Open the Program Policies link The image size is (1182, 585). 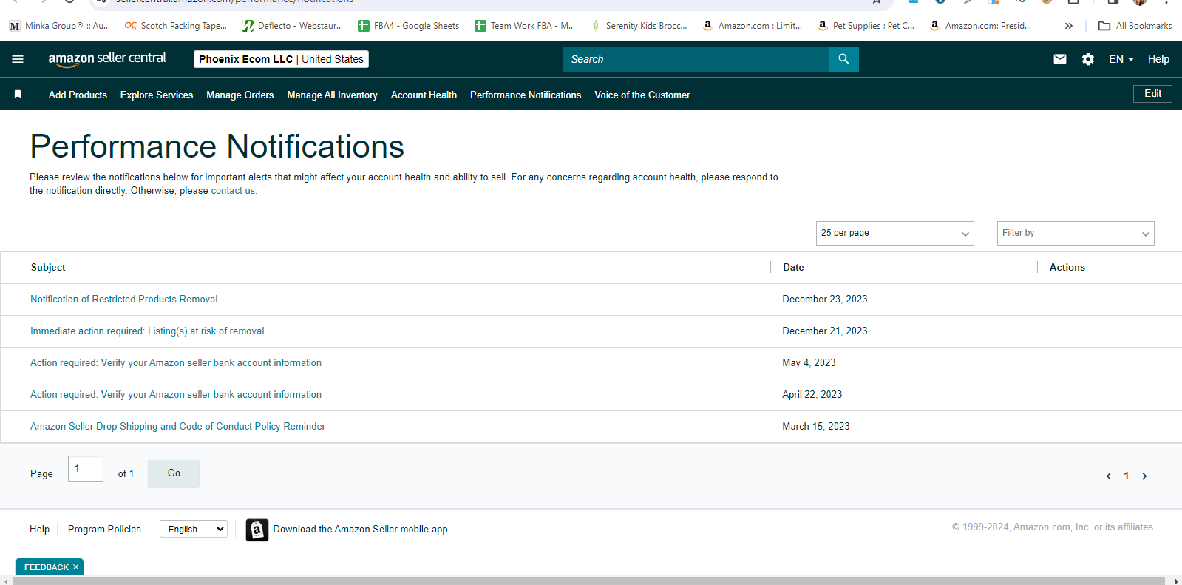(104, 530)
